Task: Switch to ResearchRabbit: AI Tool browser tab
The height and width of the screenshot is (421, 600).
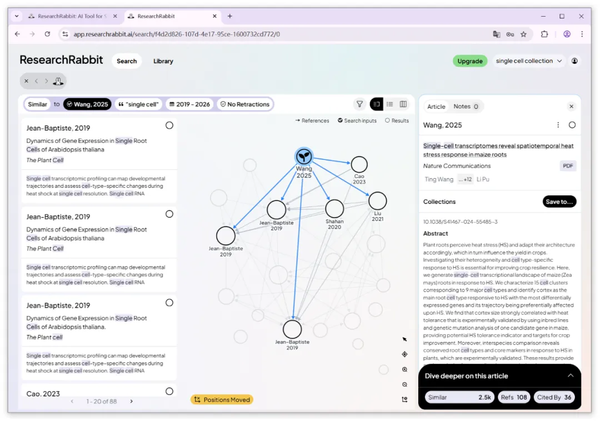Action: point(72,16)
